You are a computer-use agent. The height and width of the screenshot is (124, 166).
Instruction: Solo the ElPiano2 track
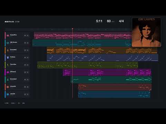tap(28, 72)
